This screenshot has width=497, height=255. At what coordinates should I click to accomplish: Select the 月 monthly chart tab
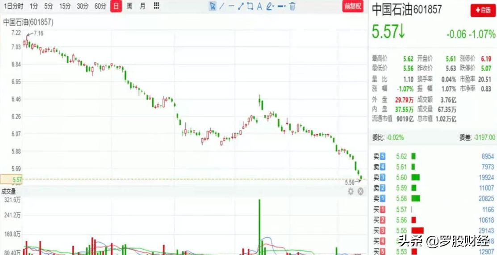(x=142, y=6)
